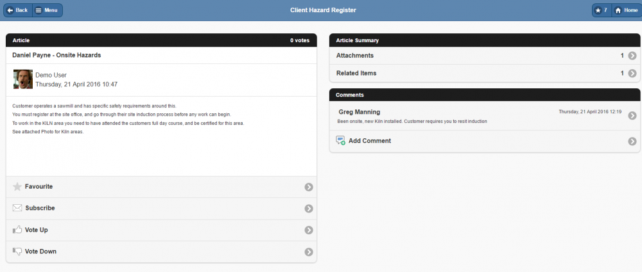Click the Demo User avatar thumbnail
This screenshot has width=642, height=272.
pyautogui.click(x=23, y=79)
